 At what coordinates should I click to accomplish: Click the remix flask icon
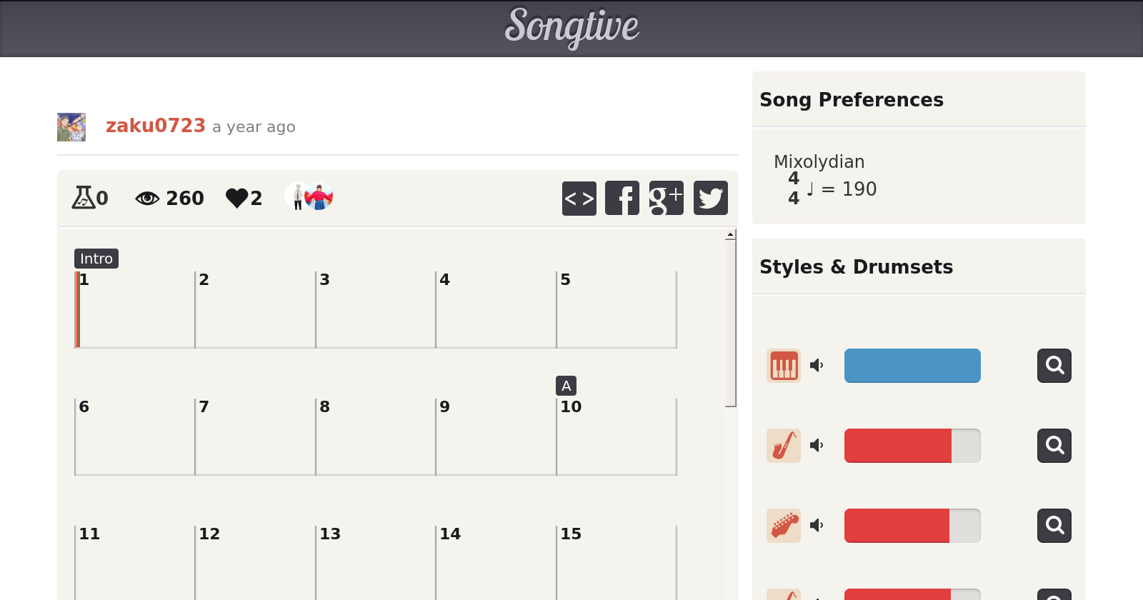click(x=83, y=197)
